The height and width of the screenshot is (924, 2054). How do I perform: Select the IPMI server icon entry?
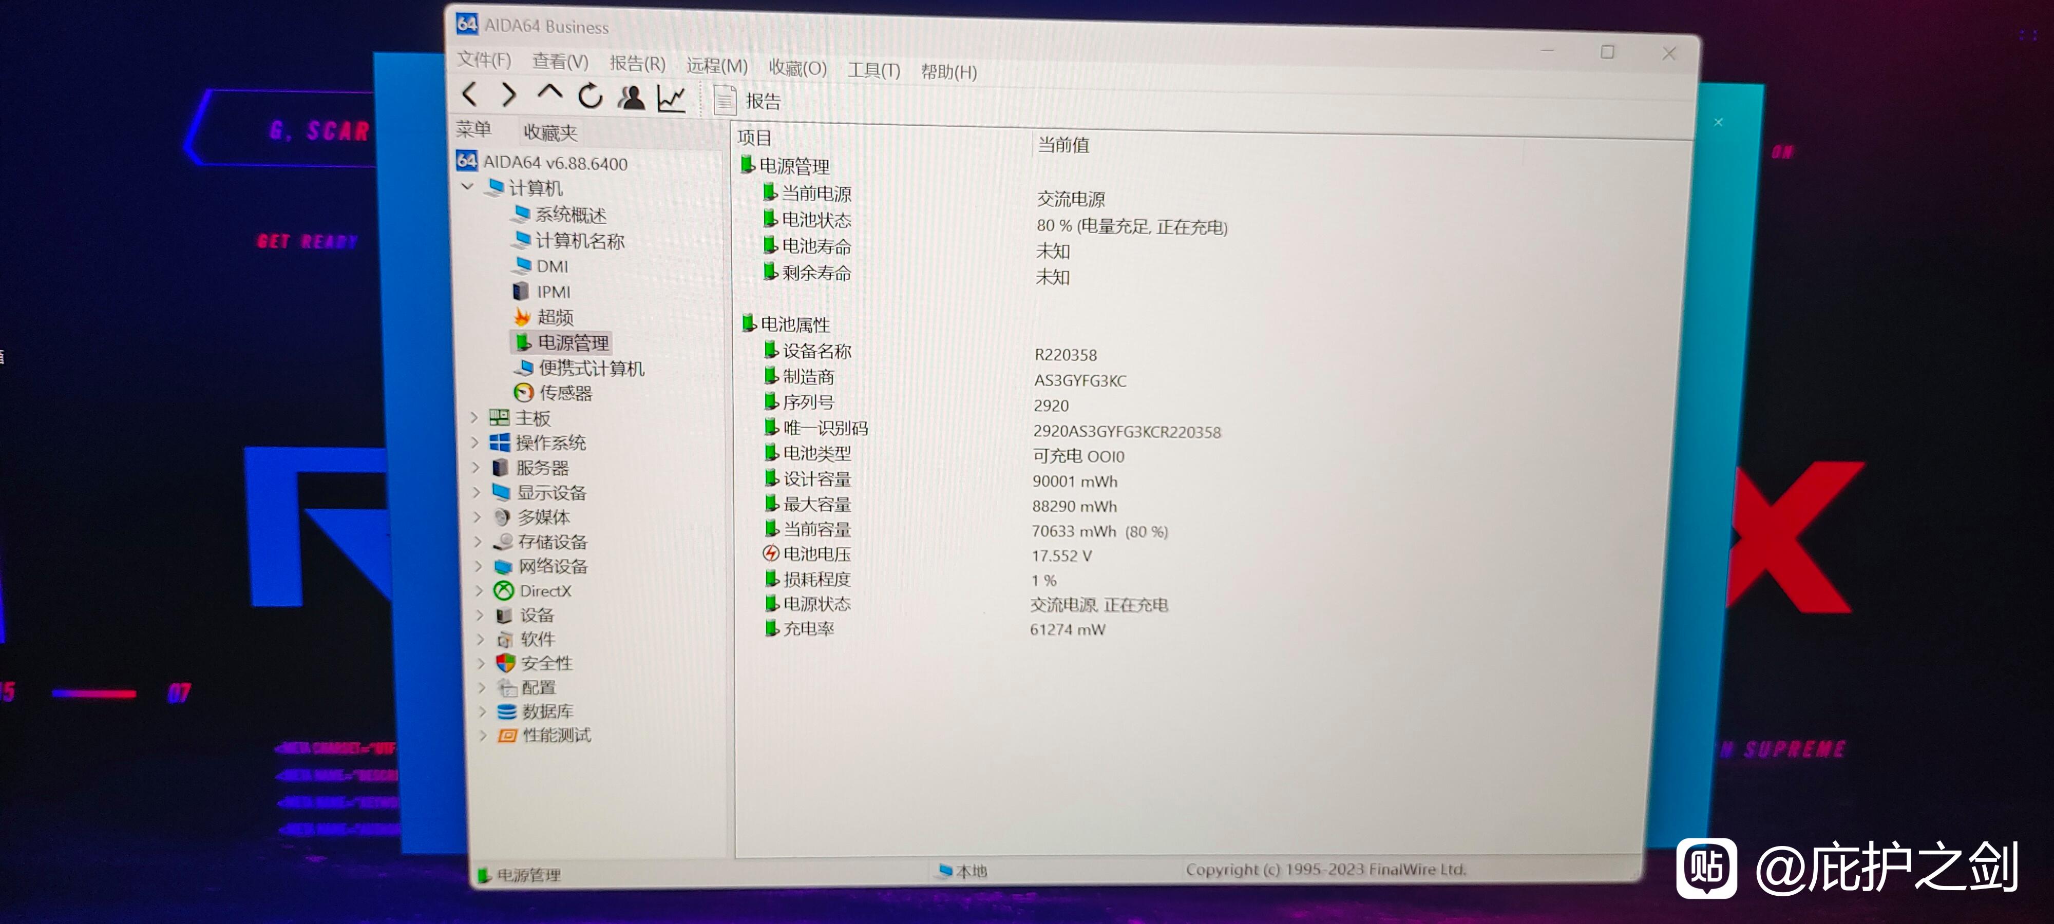tap(521, 291)
